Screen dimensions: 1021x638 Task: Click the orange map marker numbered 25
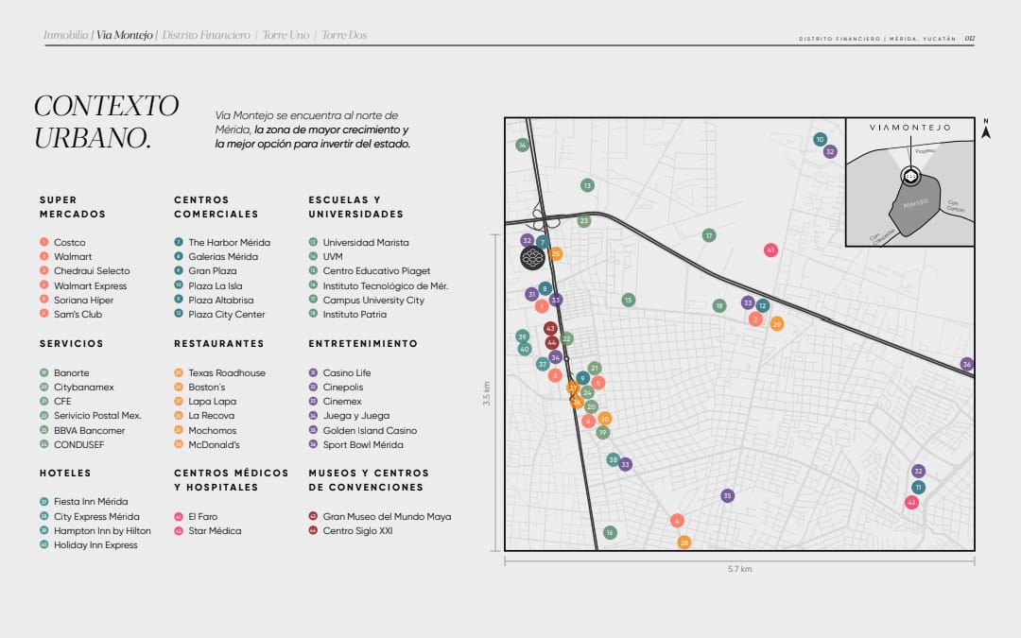tap(556, 254)
